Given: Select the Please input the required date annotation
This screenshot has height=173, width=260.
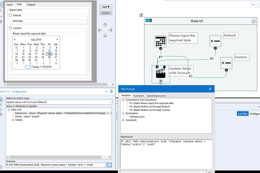Looking at the screenshot, I should (x=183, y=38).
